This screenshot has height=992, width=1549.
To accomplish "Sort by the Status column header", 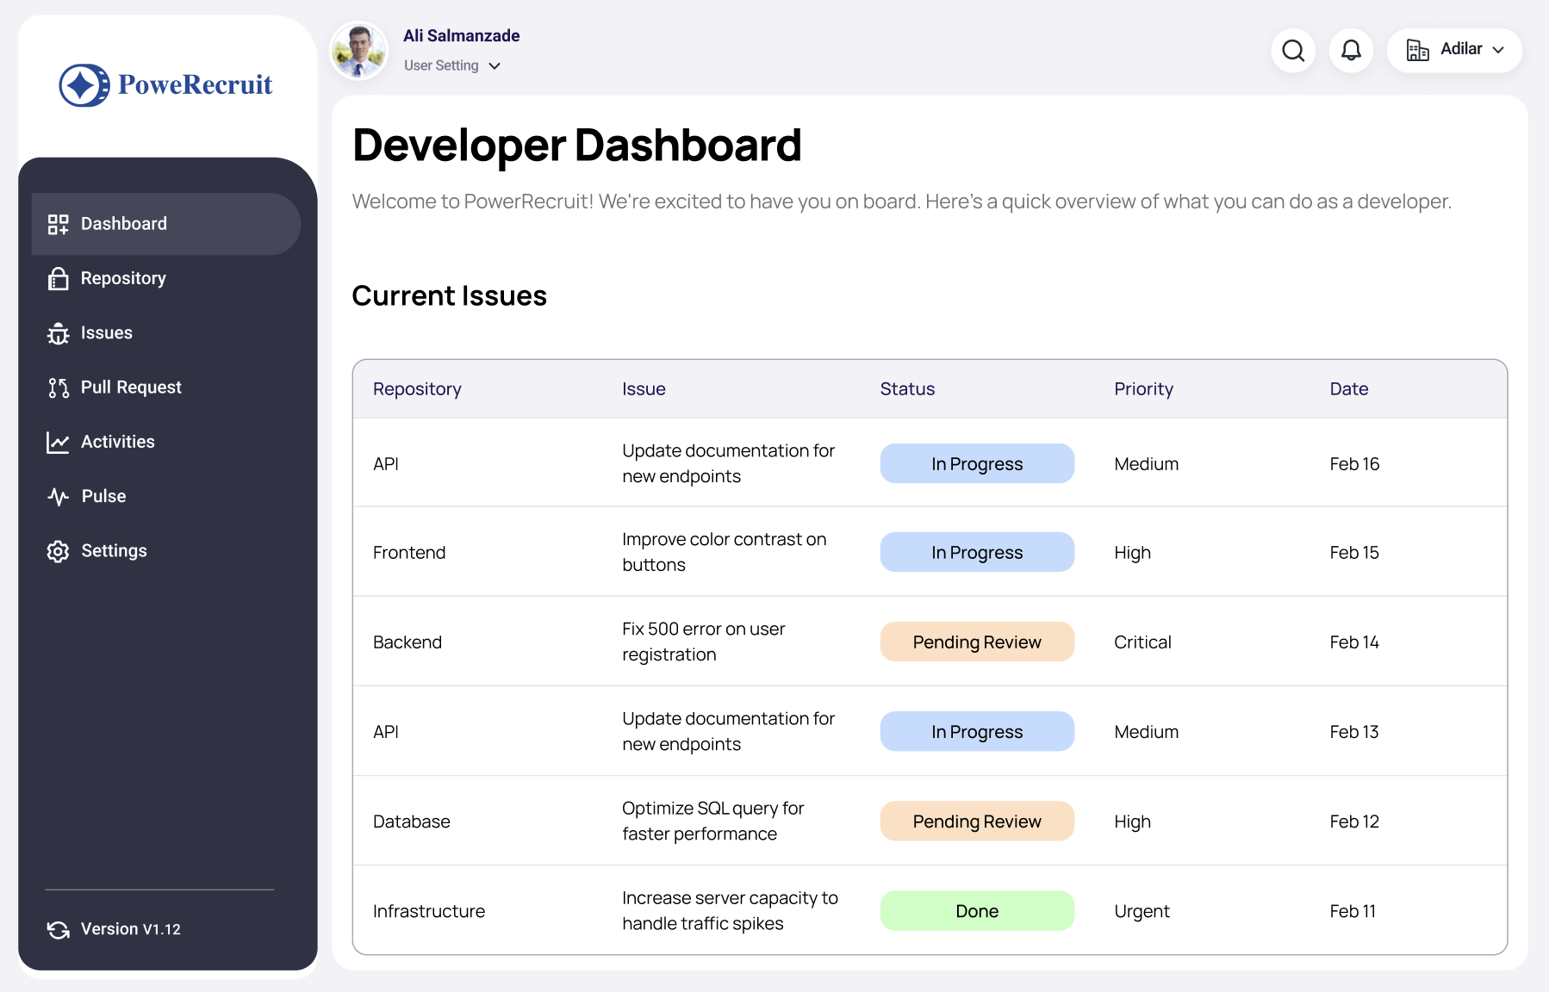I will (x=907, y=389).
